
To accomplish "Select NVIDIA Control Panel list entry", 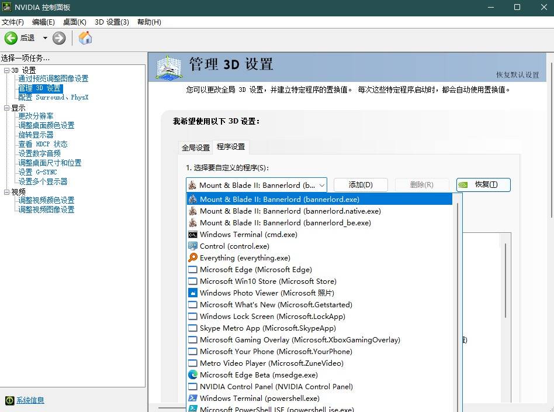I will pos(320,386).
